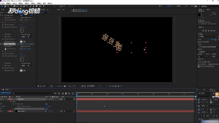219x123 pixels.
Task: Click Paper Color swatch in CC Page Turn 2
Action: tap(21, 70)
